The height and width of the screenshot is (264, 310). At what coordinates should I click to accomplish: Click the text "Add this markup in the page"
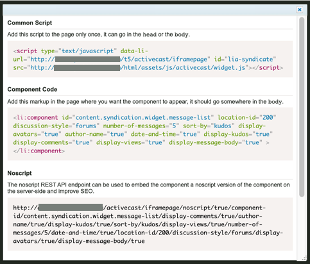point(40,101)
